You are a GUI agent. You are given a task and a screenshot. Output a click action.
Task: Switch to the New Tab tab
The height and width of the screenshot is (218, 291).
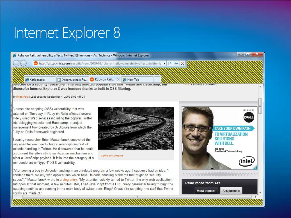click(138, 79)
